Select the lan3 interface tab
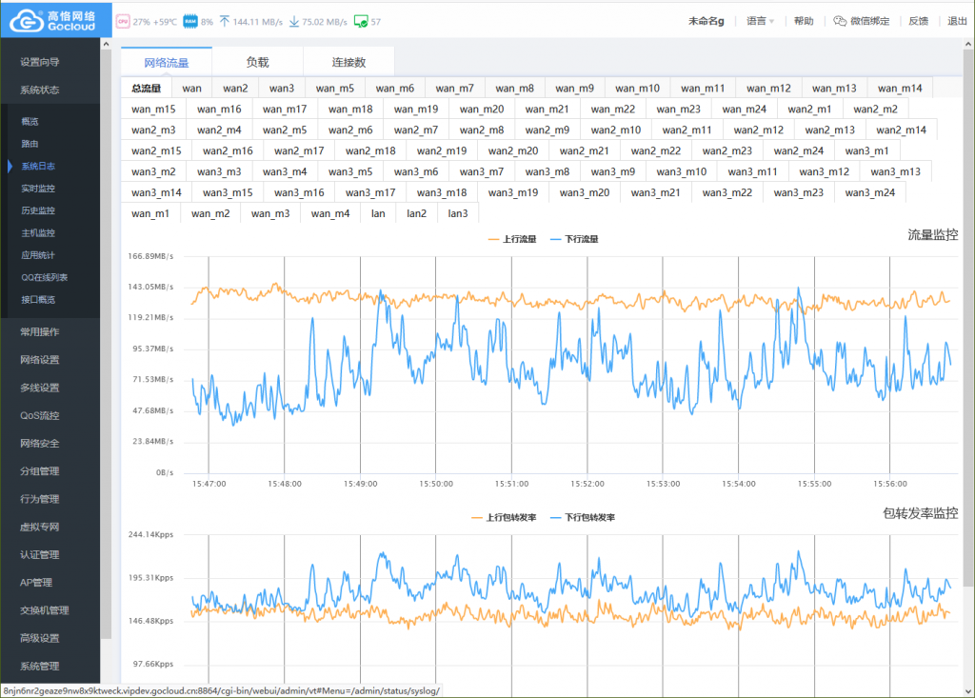The height and width of the screenshot is (698, 975). (x=458, y=213)
